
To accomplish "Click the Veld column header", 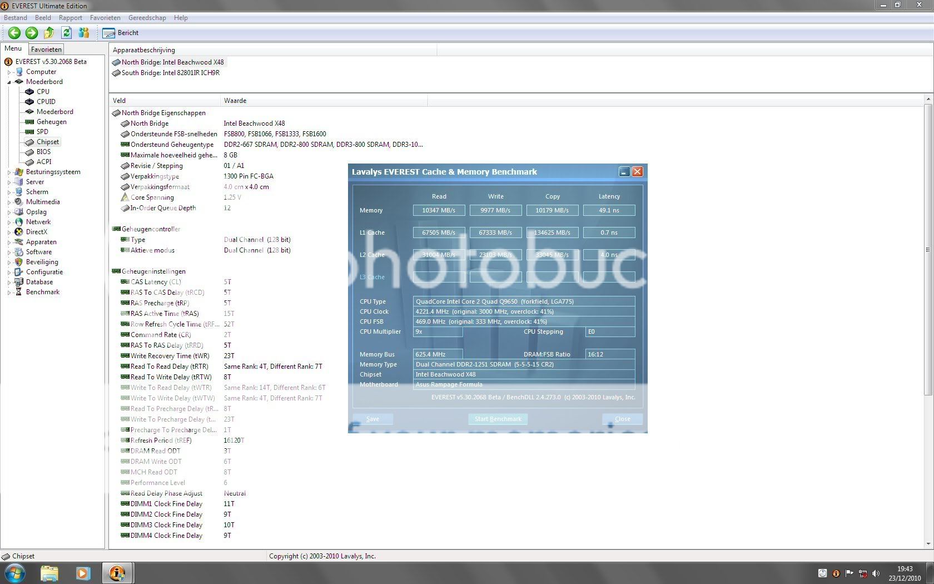I will (165, 101).
